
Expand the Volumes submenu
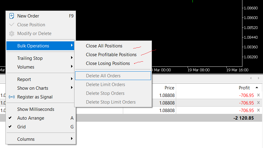pos(26,67)
